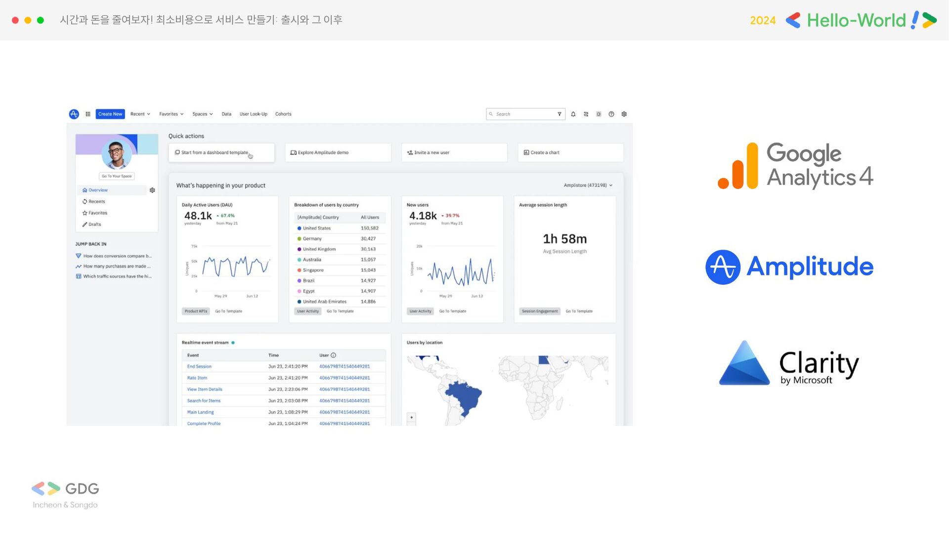Click the Create New button
The height and width of the screenshot is (533, 949).
click(110, 114)
